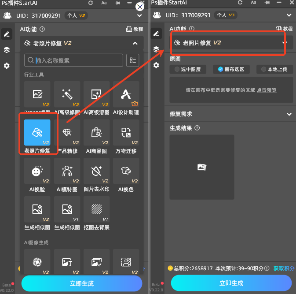Click the Aa font icon in right panel

253,3
